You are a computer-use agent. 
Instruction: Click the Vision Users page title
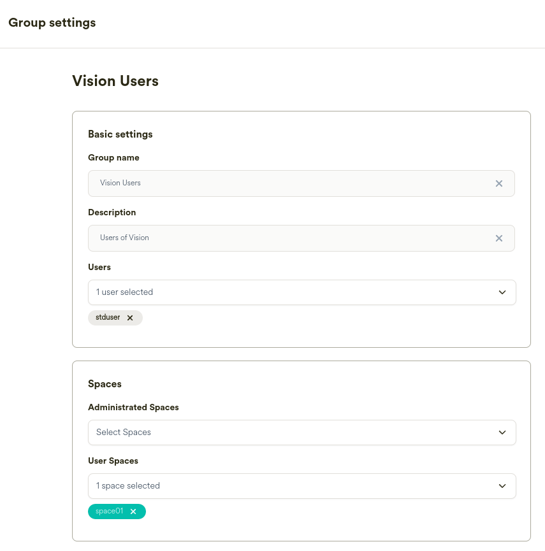point(115,81)
